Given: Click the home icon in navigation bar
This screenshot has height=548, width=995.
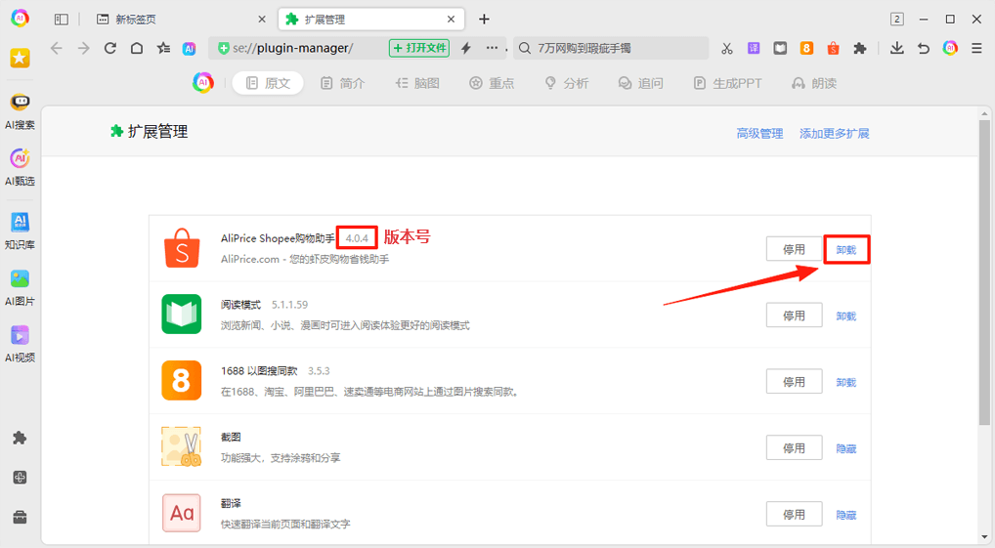Looking at the screenshot, I should click(x=137, y=48).
